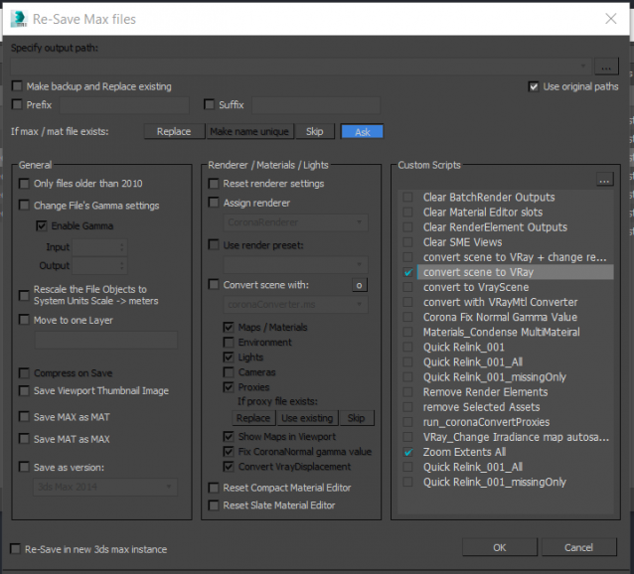
Task: Choose Replace for existing max files
Action: click(174, 132)
